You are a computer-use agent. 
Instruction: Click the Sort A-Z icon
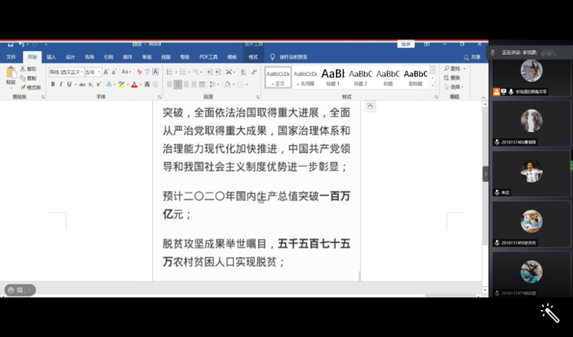243,72
